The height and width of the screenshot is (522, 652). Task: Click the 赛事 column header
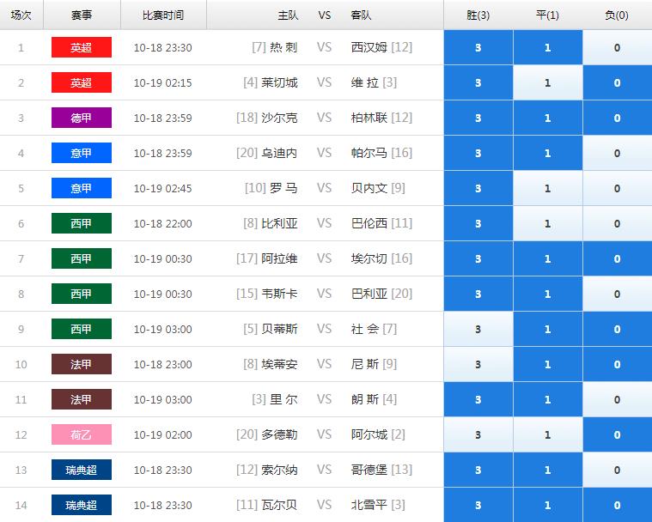(82, 15)
